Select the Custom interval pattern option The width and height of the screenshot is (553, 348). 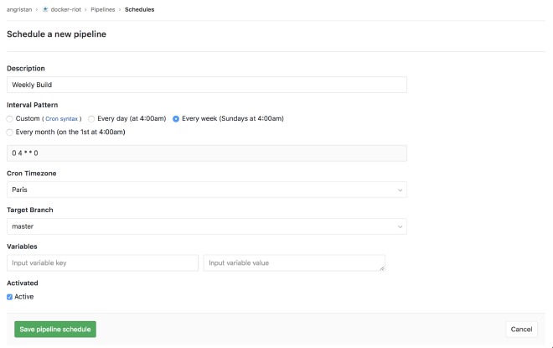(x=10, y=119)
